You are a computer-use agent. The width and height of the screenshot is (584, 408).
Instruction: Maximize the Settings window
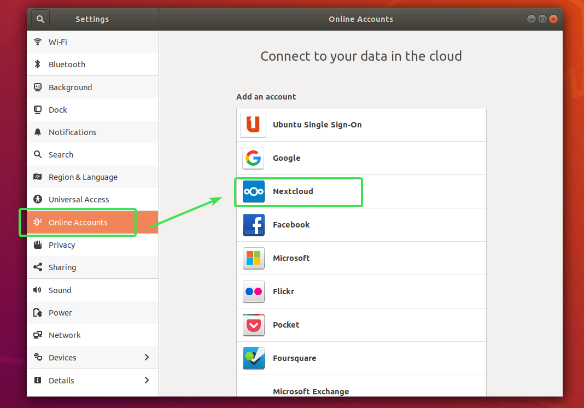542,19
